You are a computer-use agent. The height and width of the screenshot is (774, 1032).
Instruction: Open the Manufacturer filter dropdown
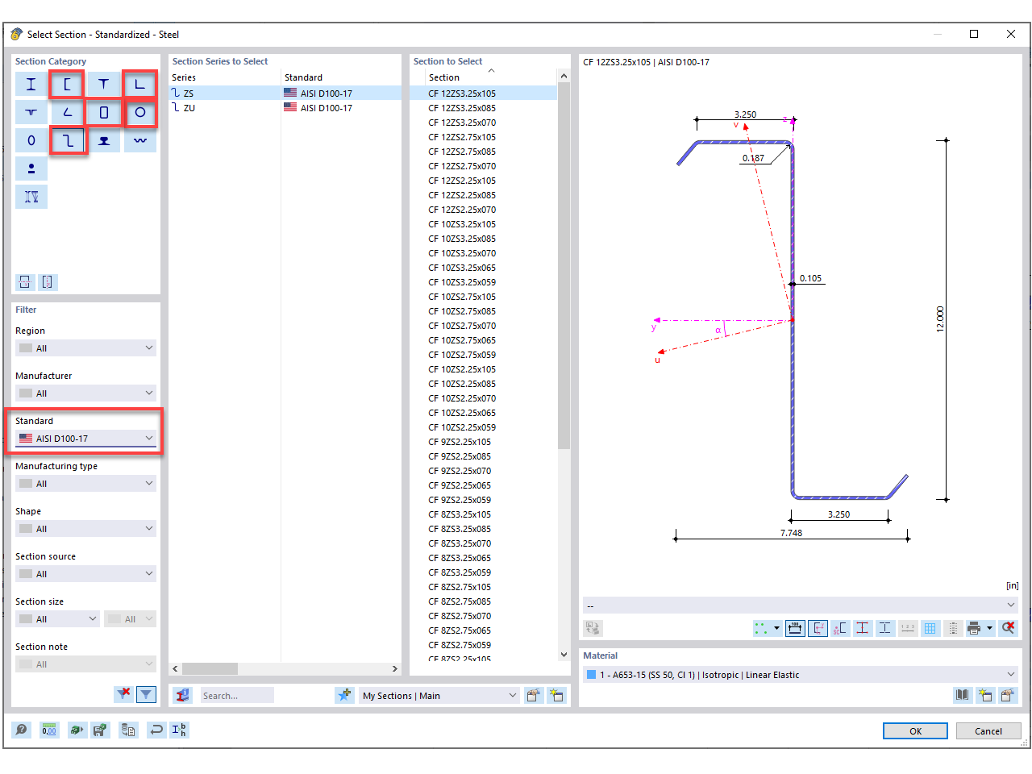(x=85, y=393)
